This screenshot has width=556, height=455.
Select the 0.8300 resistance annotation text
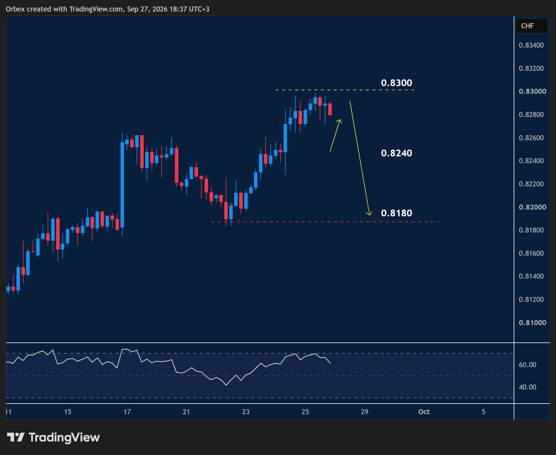point(396,83)
